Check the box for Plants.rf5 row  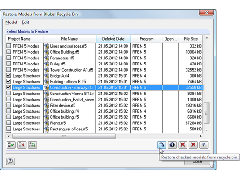coord(9,123)
